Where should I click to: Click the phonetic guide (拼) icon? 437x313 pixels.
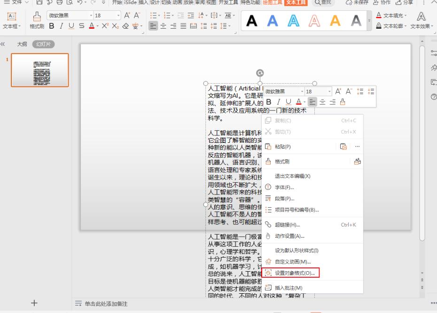click(x=136, y=26)
